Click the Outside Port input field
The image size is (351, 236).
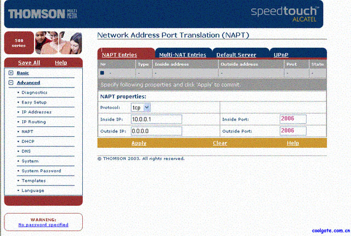coord(293,131)
